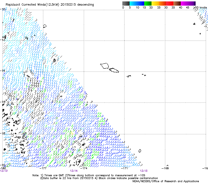This screenshot has width=208, height=183.
Task: Click the '-18' latitude axis label
Action: (x=3, y=133)
